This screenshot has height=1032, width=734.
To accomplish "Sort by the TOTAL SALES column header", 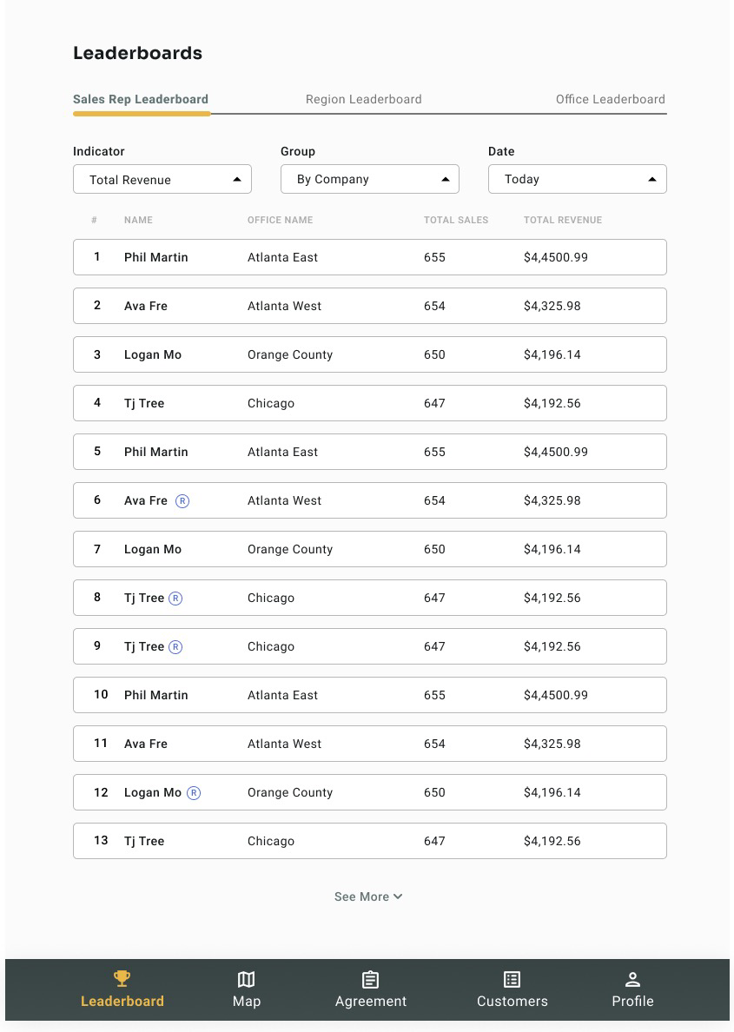I will 456,220.
